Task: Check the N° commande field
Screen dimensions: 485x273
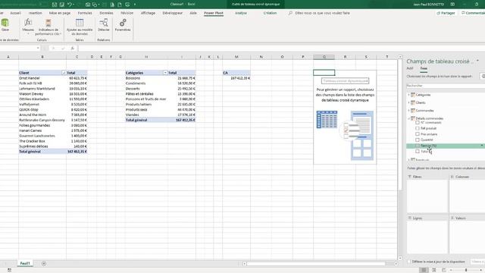Action: (x=418, y=123)
